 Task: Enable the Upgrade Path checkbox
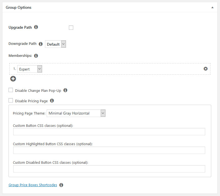[71, 28]
